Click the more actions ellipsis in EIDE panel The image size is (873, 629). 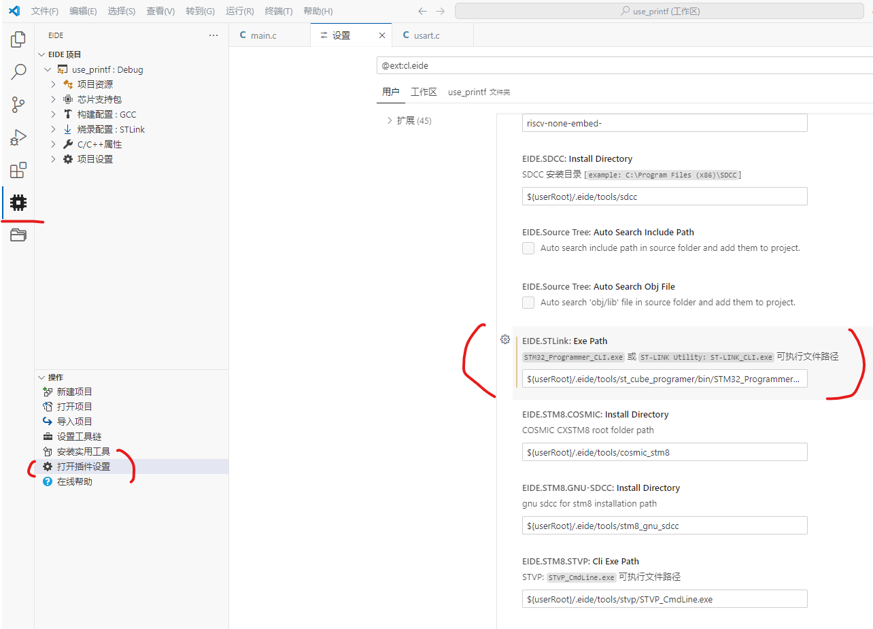[x=213, y=35]
